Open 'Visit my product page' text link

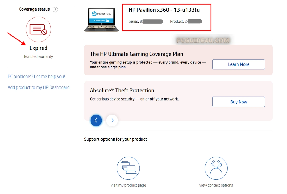(x=128, y=185)
